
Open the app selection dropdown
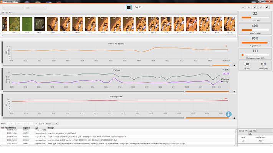[x=36, y=7]
